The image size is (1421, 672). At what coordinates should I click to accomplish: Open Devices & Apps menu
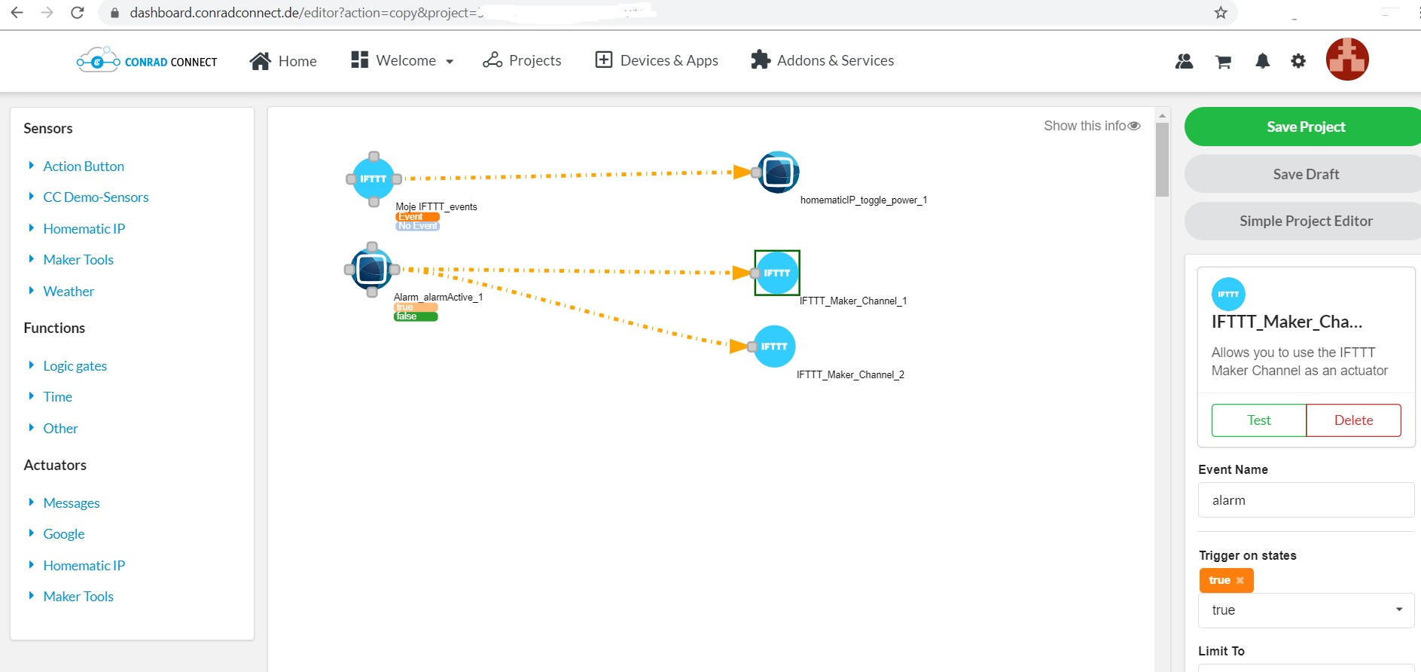pyautogui.click(x=657, y=60)
